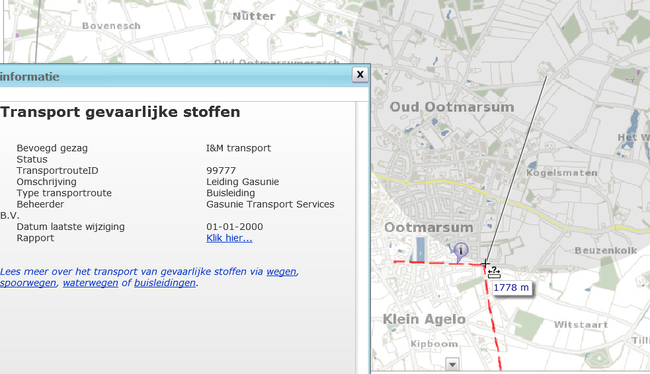Click the 'Transport gevaarlijke stoffen' heading
The width and height of the screenshot is (650, 374).
120,112
